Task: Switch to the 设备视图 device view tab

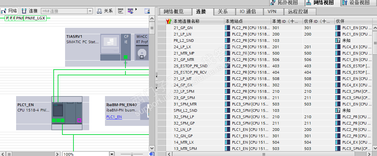Action: 359,3
